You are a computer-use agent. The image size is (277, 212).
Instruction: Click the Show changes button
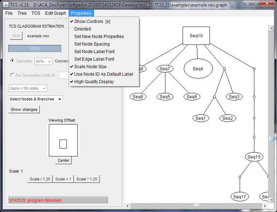(x=24, y=109)
